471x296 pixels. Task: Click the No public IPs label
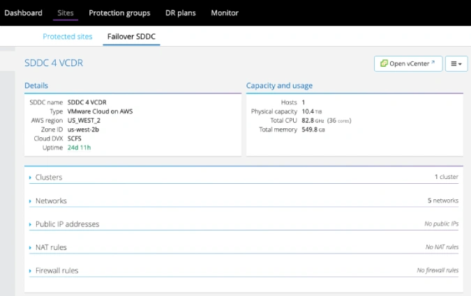pyautogui.click(x=441, y=224)
